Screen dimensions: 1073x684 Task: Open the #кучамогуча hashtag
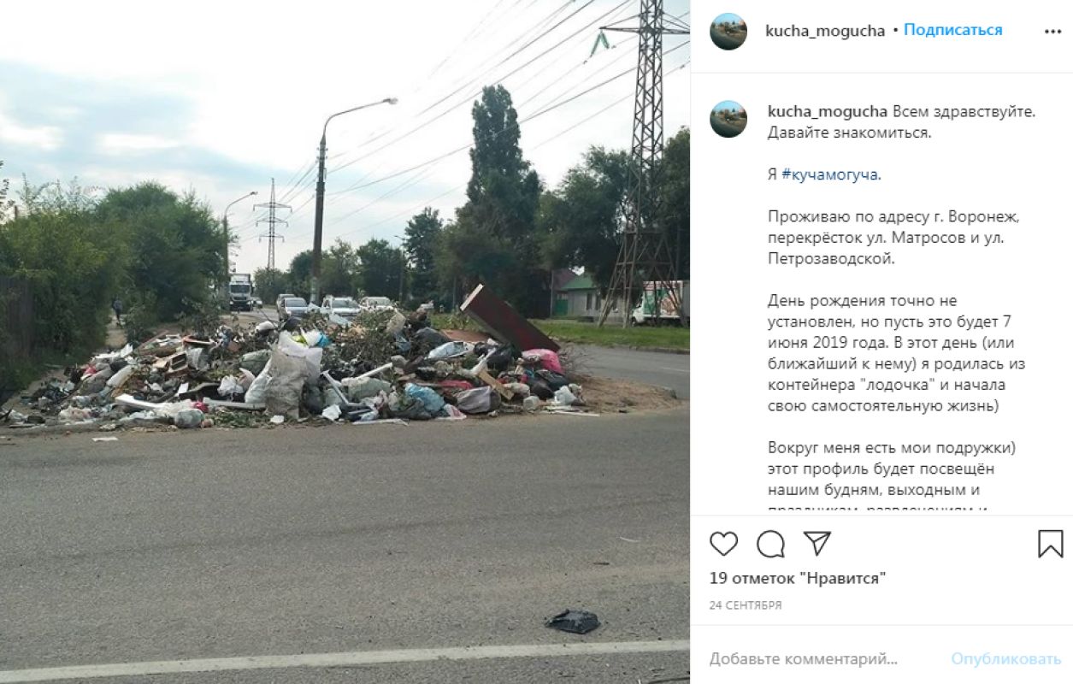pos(831,174)
